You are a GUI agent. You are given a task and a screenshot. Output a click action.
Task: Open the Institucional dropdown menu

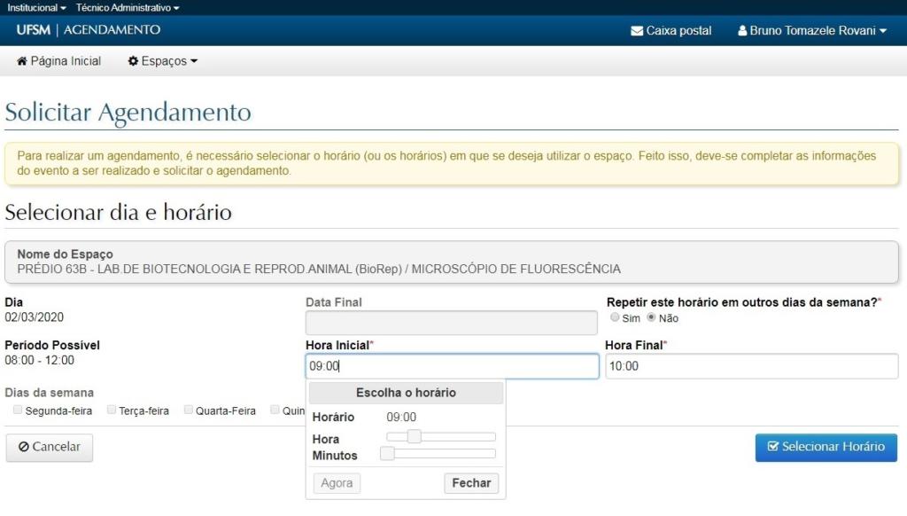36,7
